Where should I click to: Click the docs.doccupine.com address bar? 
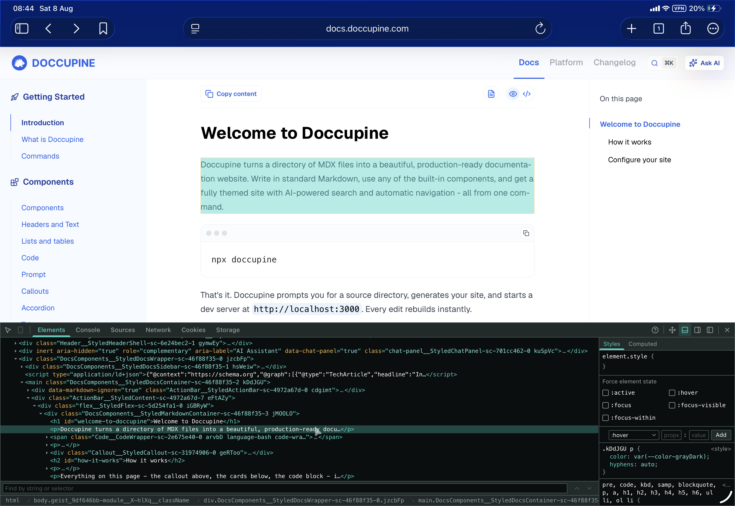(x=367, y=28)
